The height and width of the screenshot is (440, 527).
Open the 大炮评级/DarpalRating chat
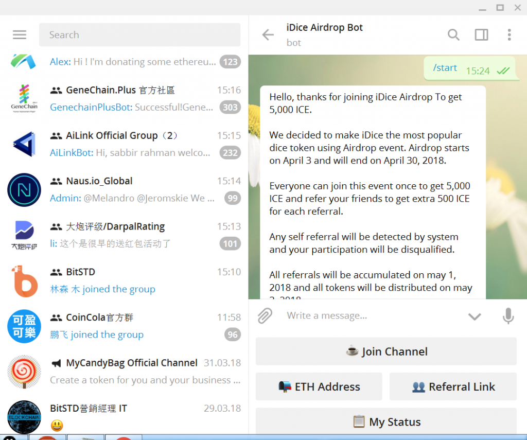[x=125, y=235]
